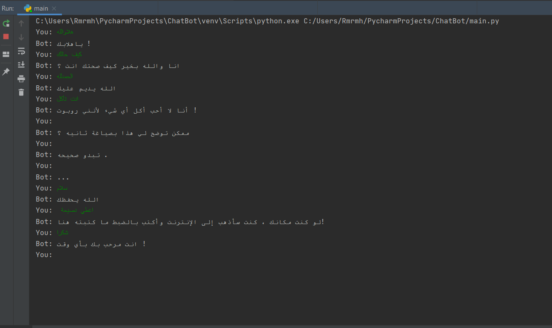Click the Run: tool window label
552x328 pixels.
point(7,8)
